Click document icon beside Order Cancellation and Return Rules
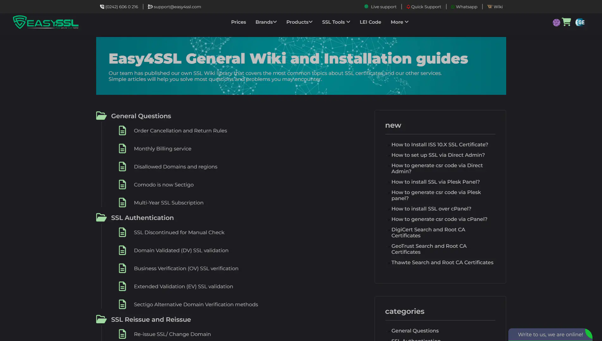 [x=122, y=131]
